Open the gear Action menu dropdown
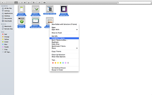The width and height of the screenshot is (152, 95). point(34,3)
